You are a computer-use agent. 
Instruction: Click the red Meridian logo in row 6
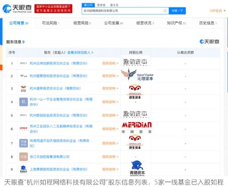[x=23, y=128]
